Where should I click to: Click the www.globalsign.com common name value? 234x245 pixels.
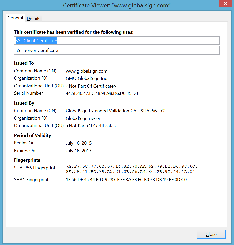(x=86, y=71)
